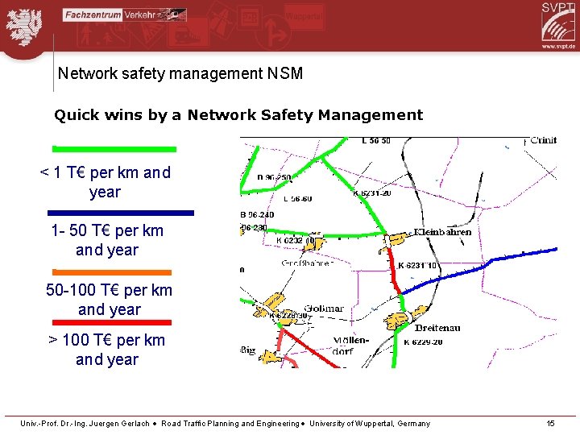
Task: Click road label K 6232 10
Action: pos(295,240)
